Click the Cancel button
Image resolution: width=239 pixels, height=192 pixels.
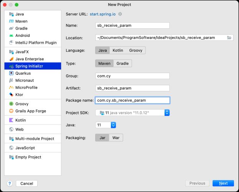tap(27, 184)
